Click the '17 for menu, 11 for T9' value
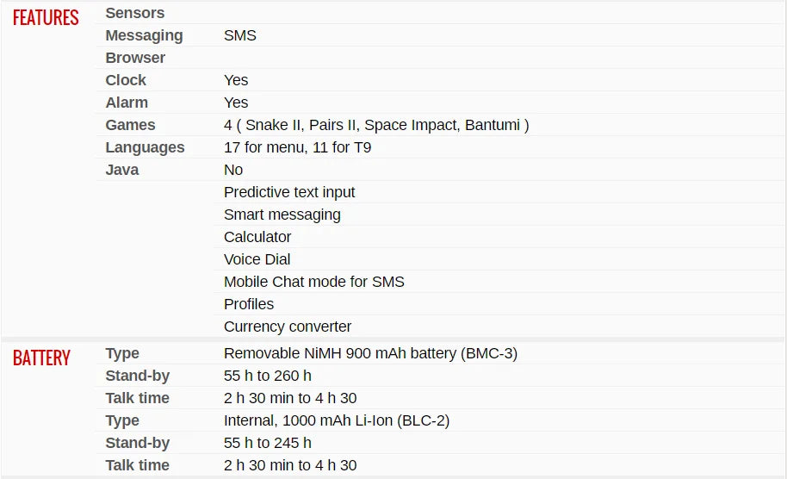 [297, 147]
